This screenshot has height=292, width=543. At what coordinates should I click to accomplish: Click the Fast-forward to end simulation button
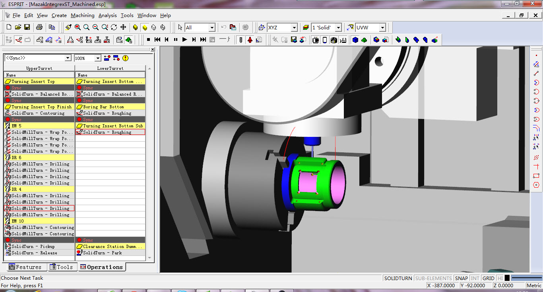[203, 40]
